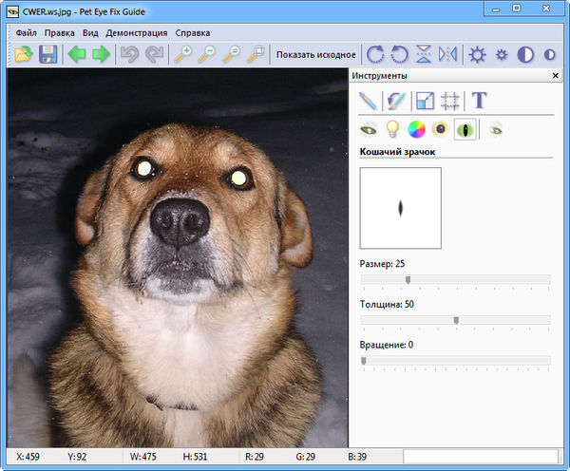Click the Толщина slider track

(x=455, y=320)
